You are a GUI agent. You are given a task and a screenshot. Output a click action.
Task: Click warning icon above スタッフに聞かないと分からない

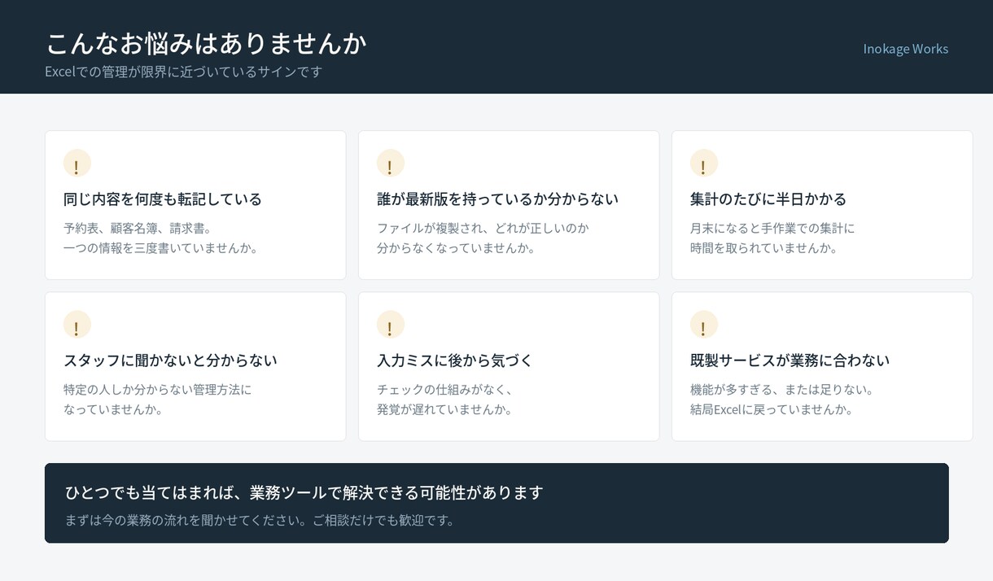77,324
